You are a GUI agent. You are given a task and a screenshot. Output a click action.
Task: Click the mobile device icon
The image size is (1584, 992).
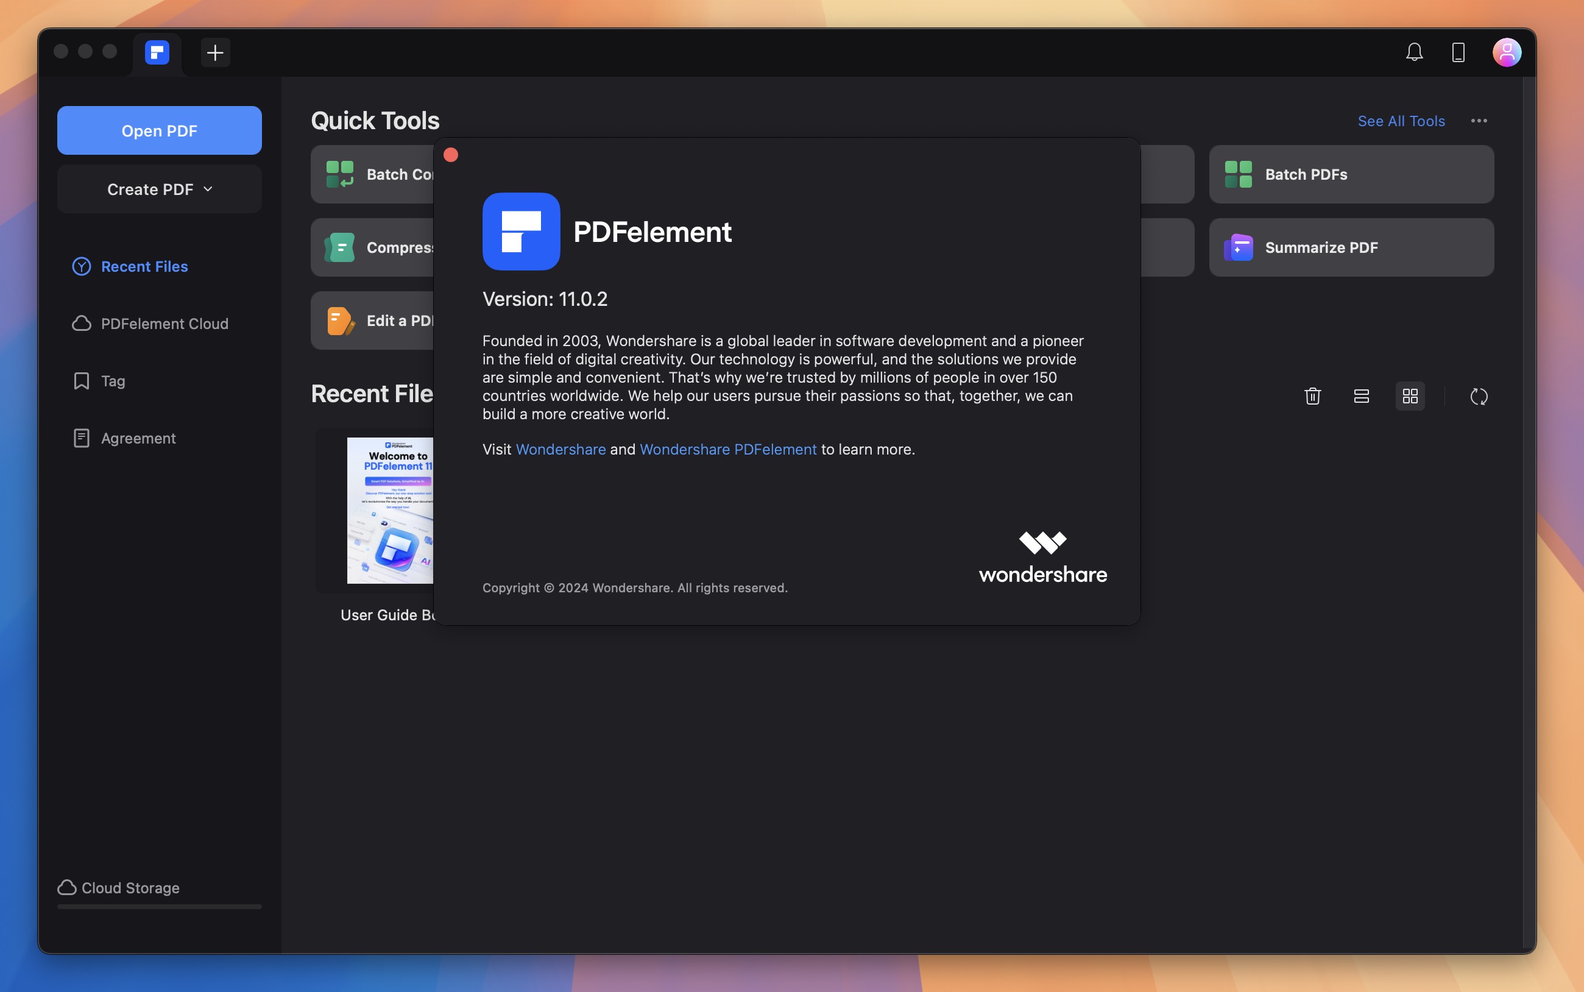[1458, 52]
